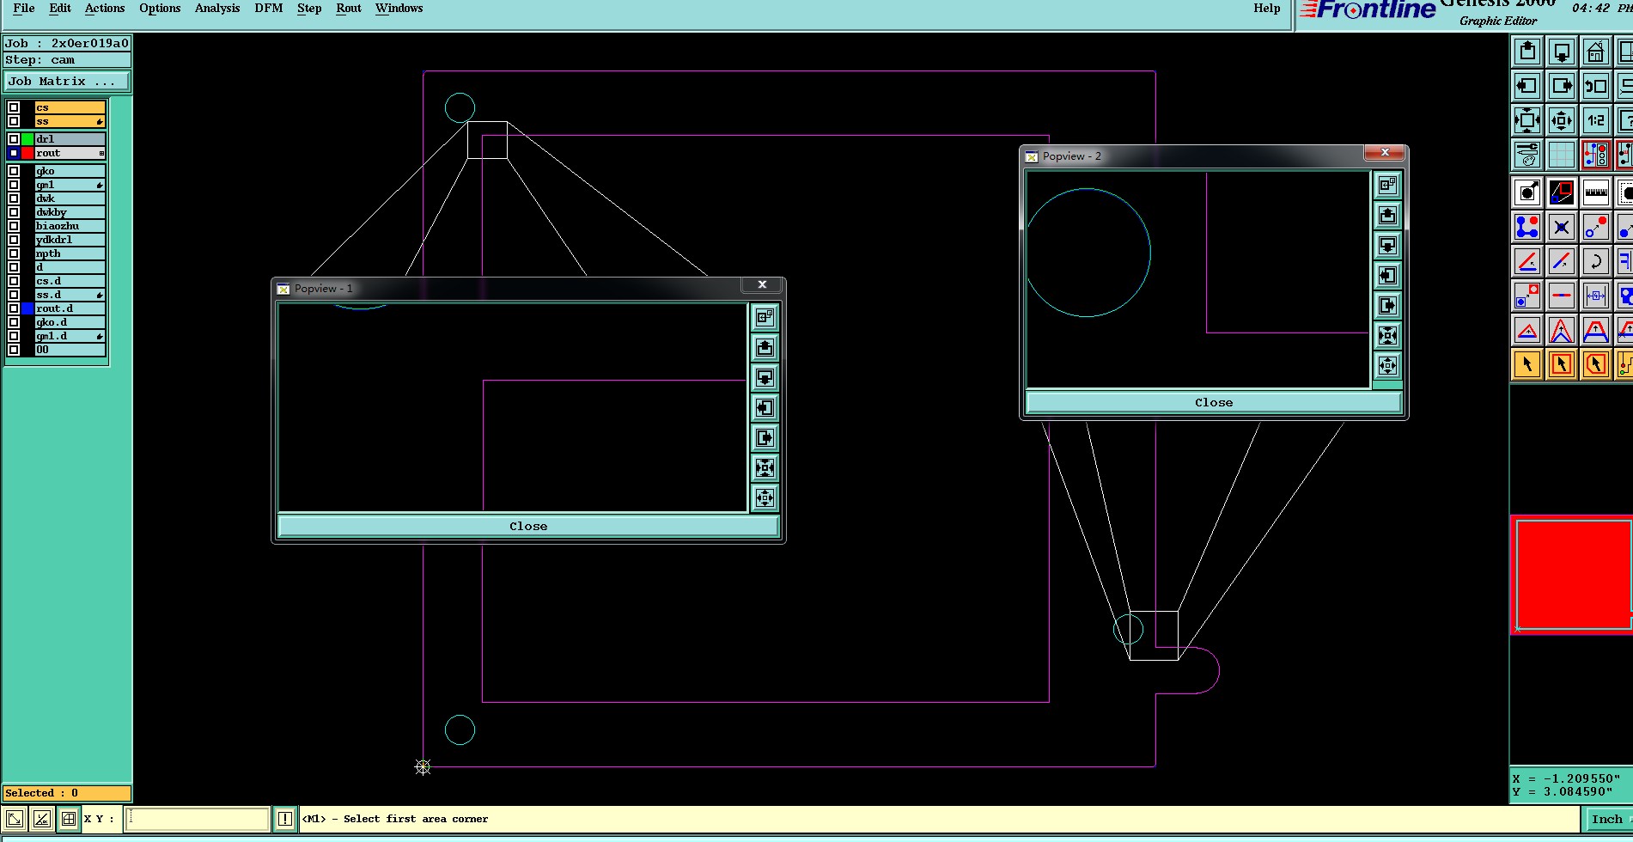Viewport: 1633px width, 842px height.
Task: Toggle the drl layer checkbox
Action: coord(14,138)
